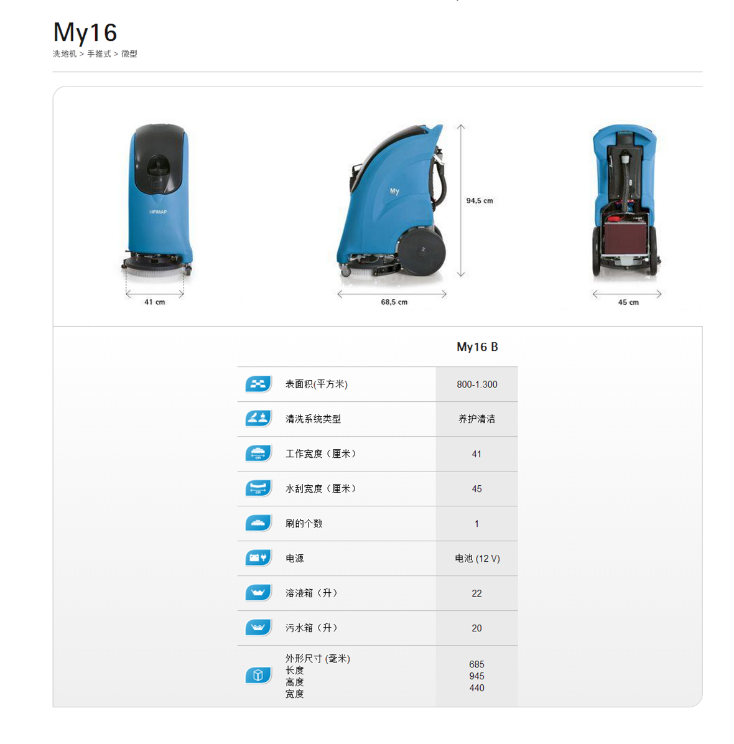
Task: Click the power source (电源) battery icon
Action: click(x=259, y=558)
